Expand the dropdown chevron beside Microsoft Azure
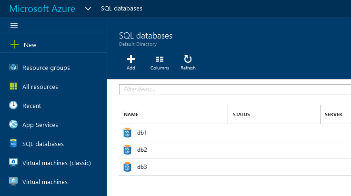351x196 pixels. 88,9
